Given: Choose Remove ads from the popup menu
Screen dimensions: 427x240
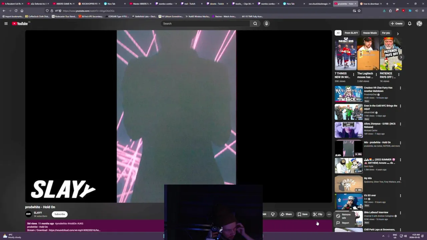Looking at the screenshot, I should point(344,216).
